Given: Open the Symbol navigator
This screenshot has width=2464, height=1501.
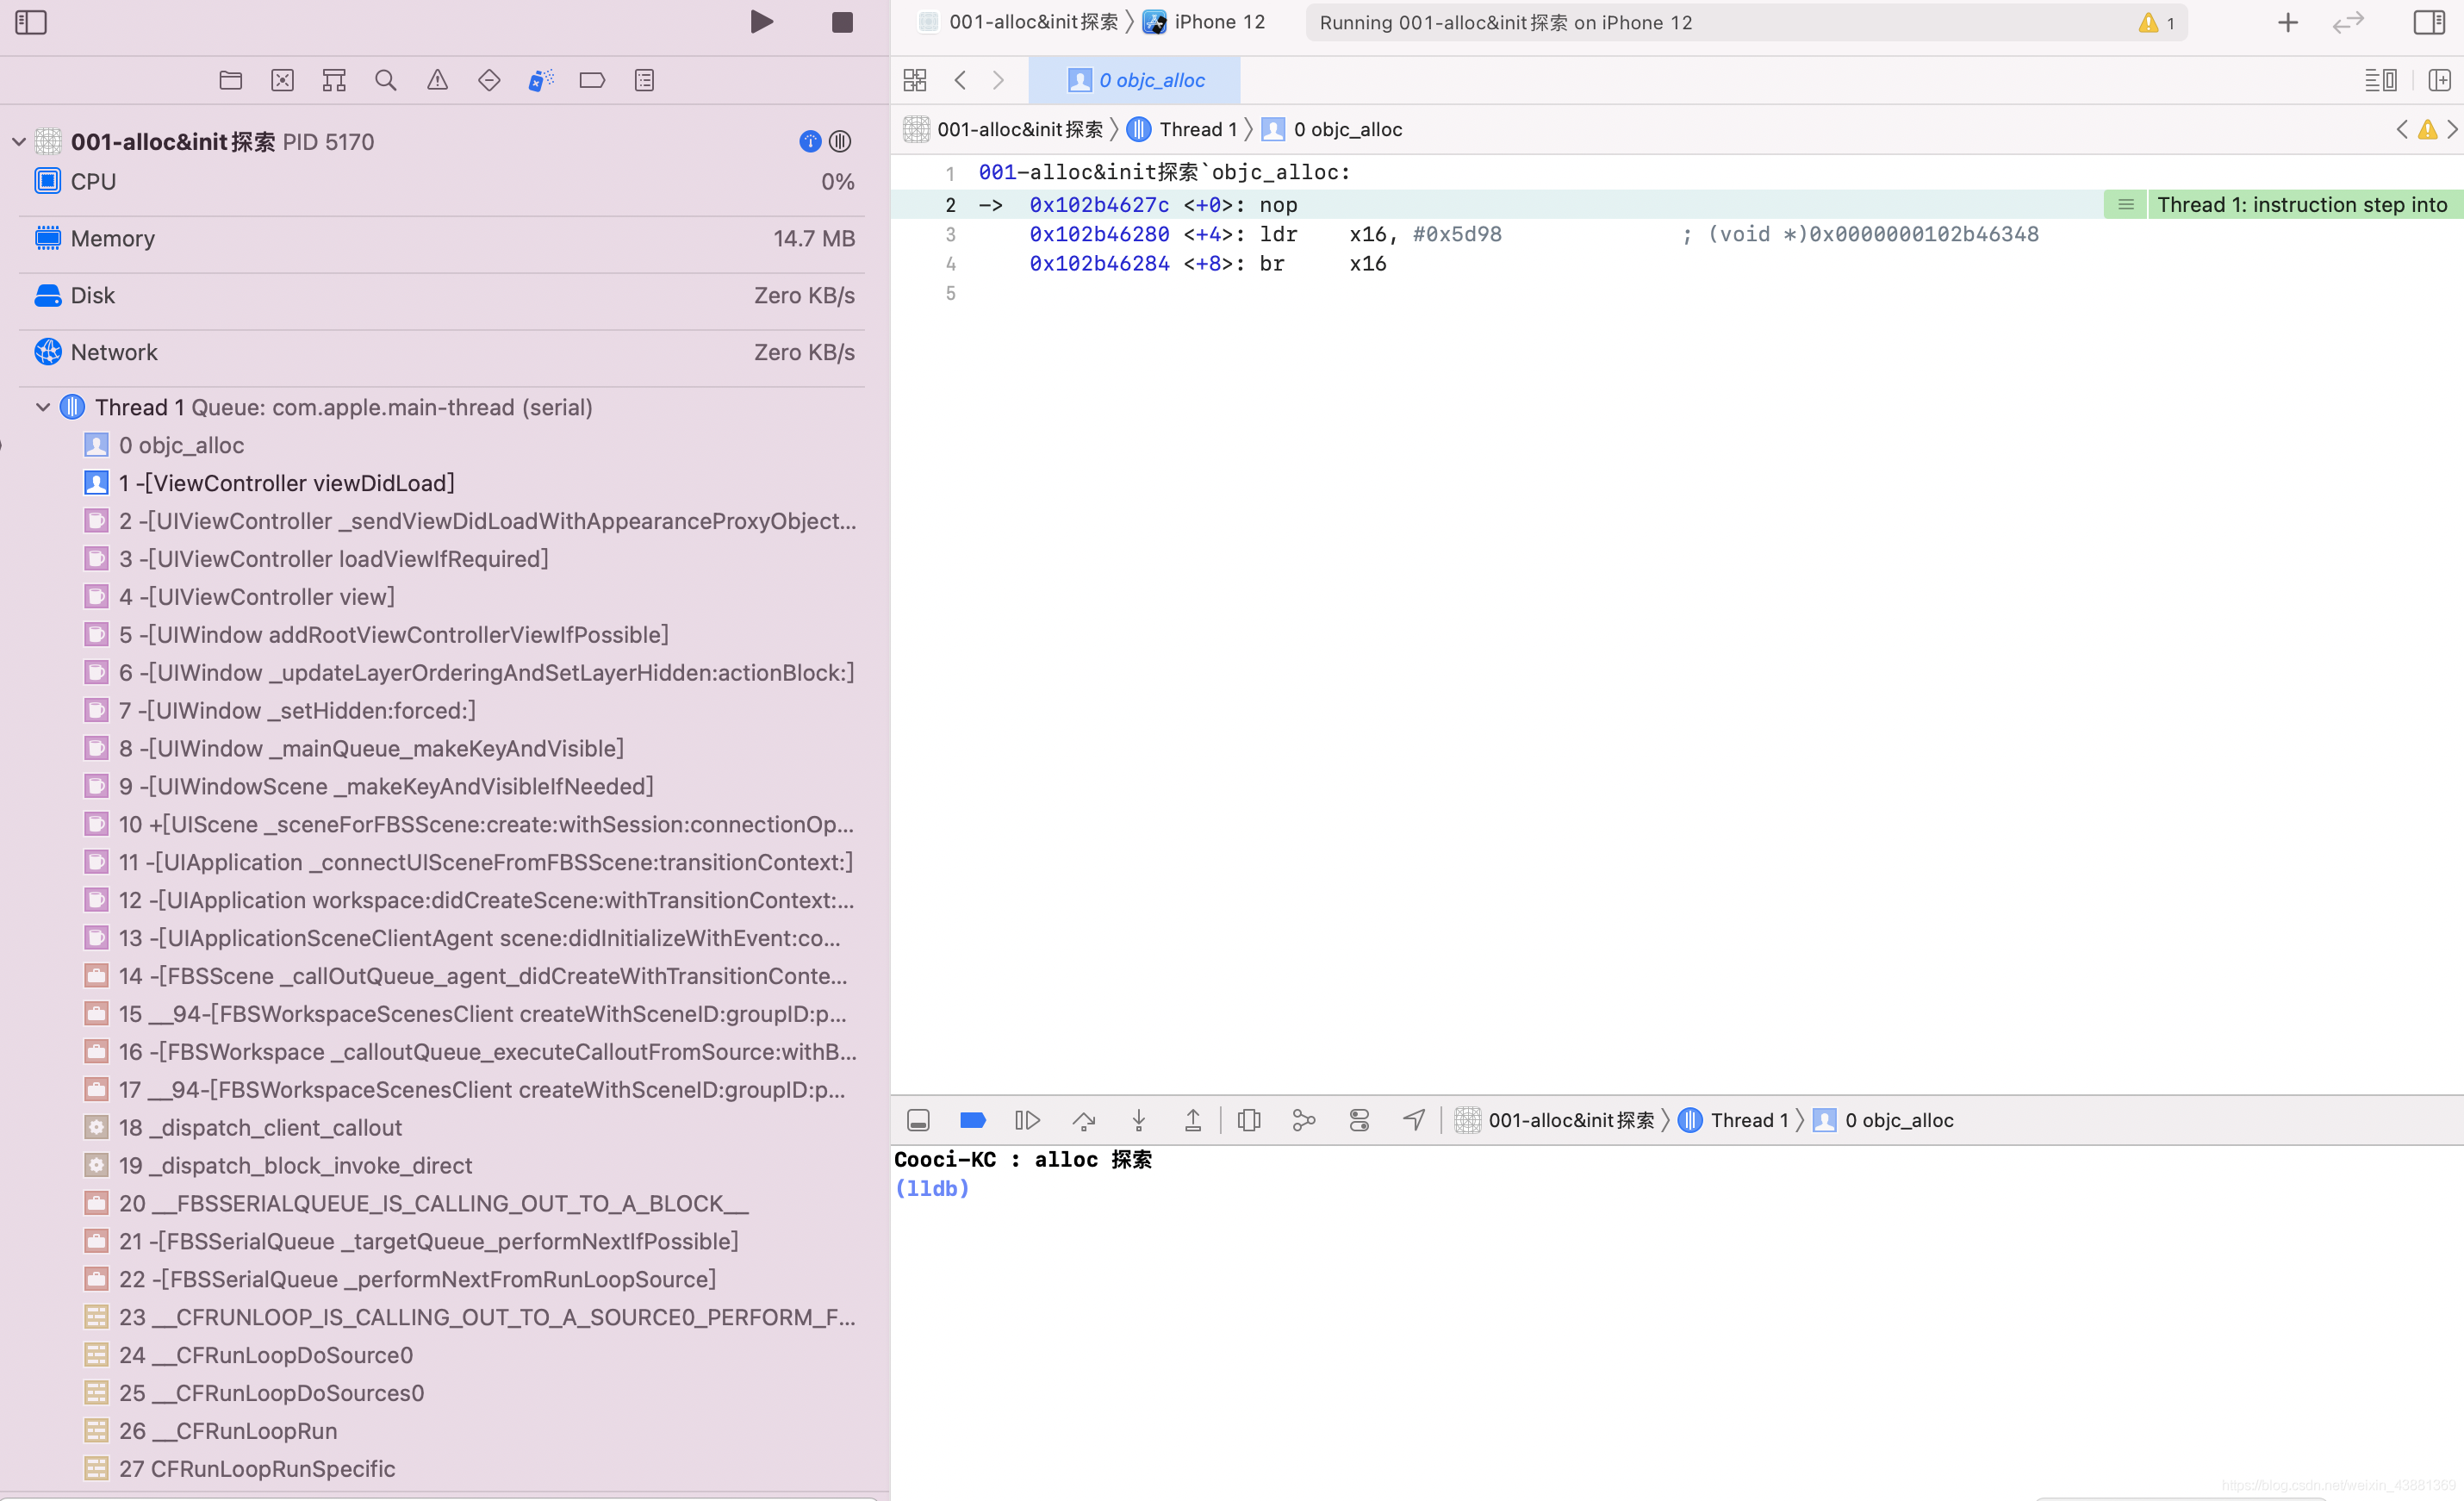Looking at the screenshot, I should (334, 80).
